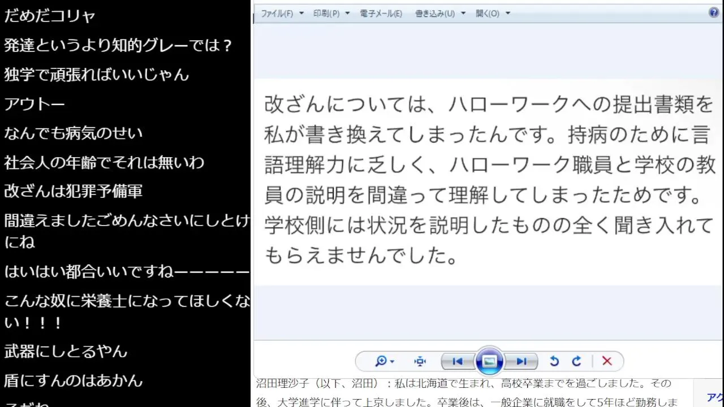Expand the 開く(O) dropdown arrow
Screen dimensions: 724x407
507,14
